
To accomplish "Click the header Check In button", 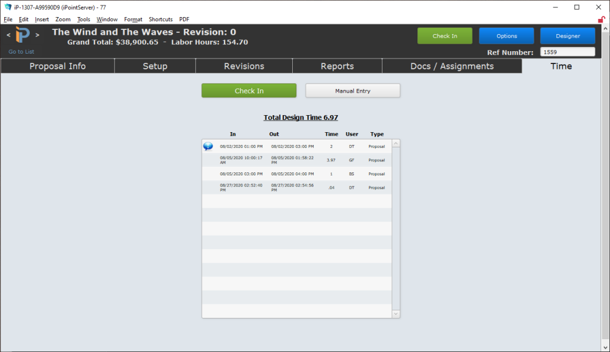I will click(445, 36).
